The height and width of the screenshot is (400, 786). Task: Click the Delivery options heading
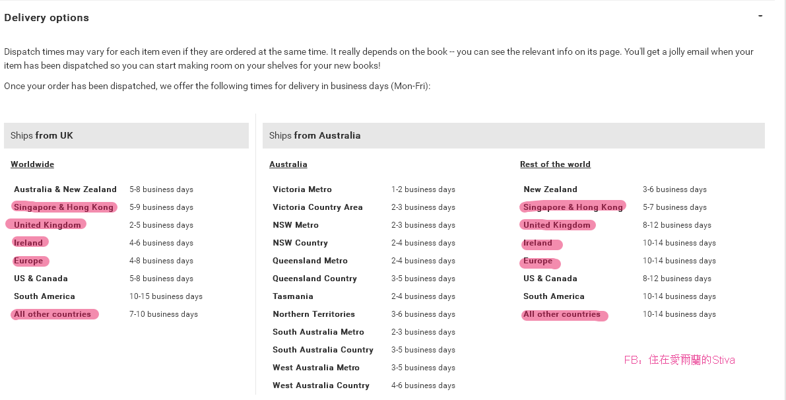click(46, 18)
